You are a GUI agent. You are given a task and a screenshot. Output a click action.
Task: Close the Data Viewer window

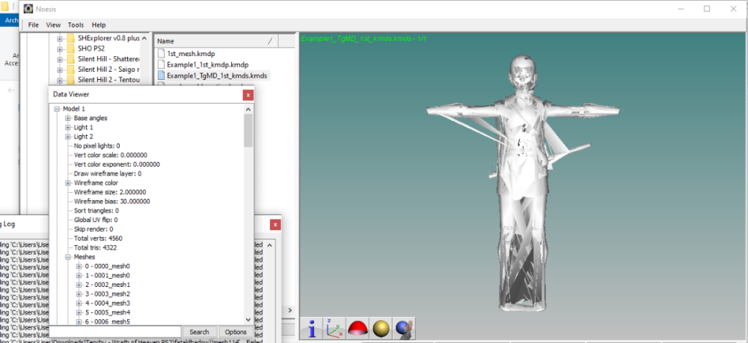(x=248, y=95)
